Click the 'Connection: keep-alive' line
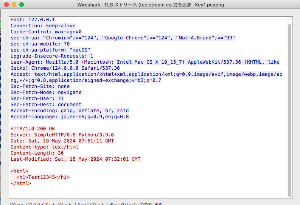The width and height of the screenshot is (300, 205). [x=43, y=26]
